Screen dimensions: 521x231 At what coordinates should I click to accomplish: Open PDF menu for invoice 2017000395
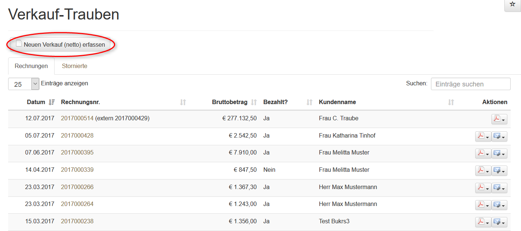483,153
